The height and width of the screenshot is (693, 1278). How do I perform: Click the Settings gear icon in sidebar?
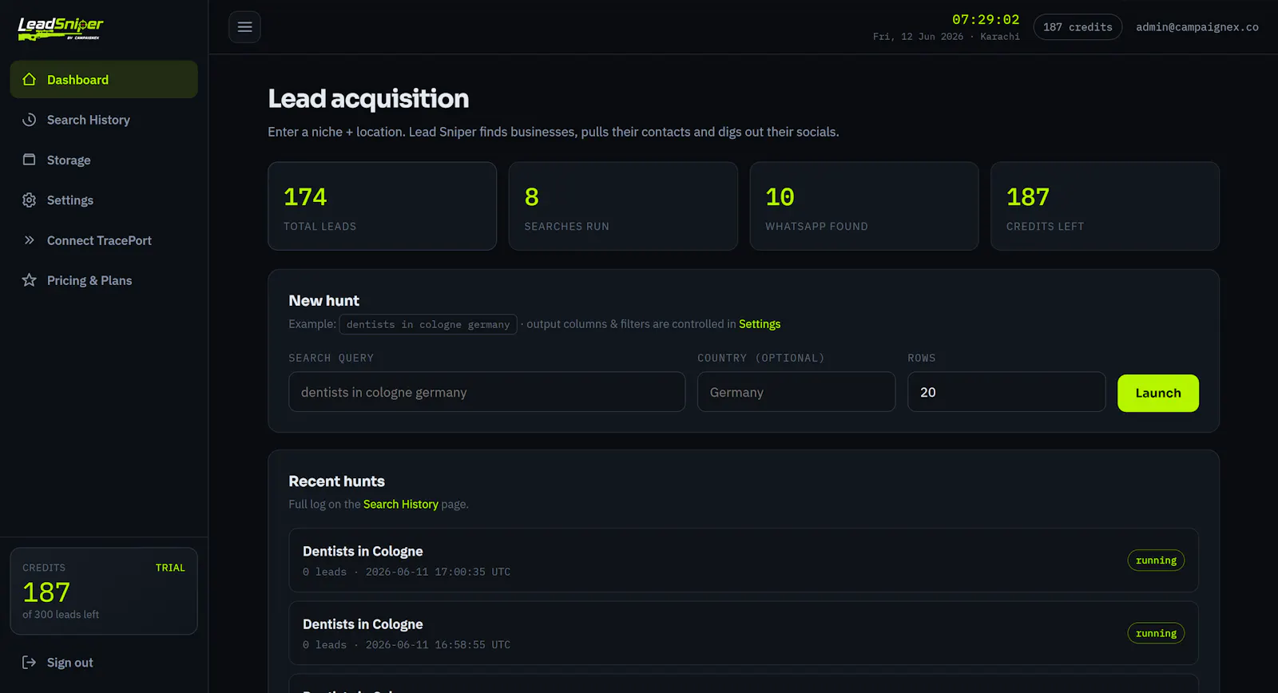click(30, 200)
